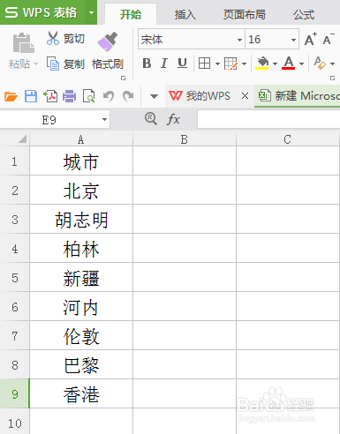Open the 页面布局 ribbon tab

(x=245, y=14)
